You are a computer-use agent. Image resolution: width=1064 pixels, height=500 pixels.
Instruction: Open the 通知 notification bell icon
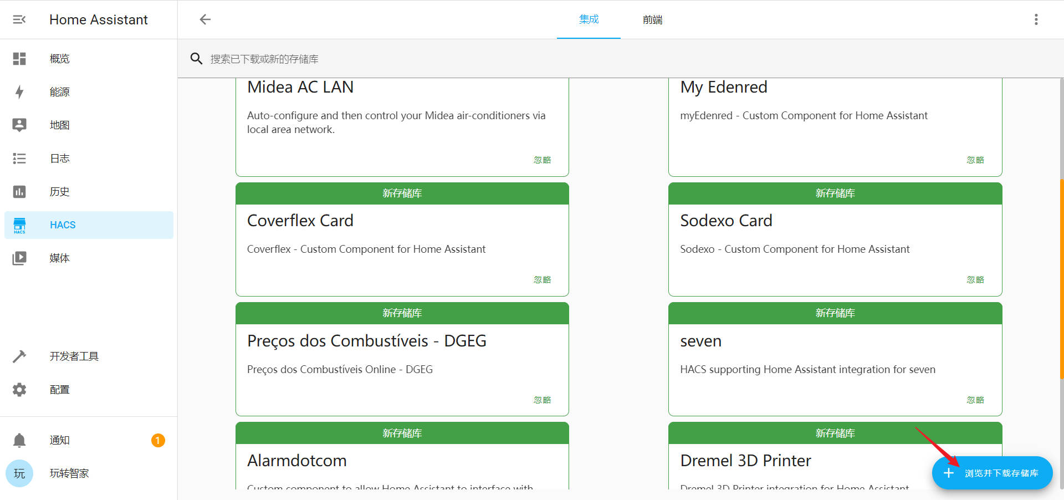(x=19, y=440)
